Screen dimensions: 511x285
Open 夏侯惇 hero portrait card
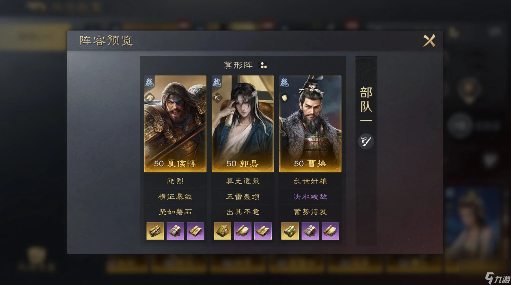click(x=175, y=124)
